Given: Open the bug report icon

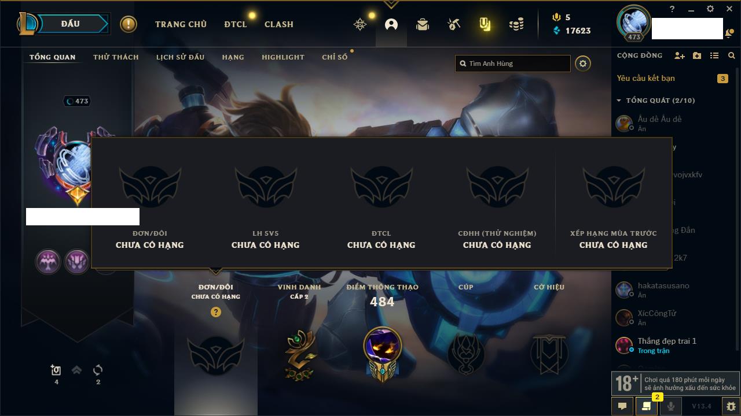Looking at the screenshot, I should pyautogui.click(x=731, y=406).
